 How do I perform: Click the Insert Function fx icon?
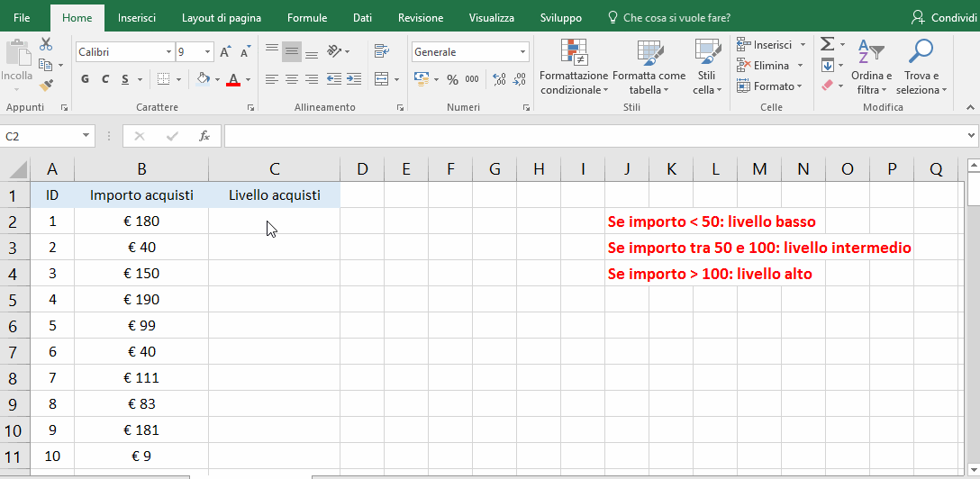click(204, 136)
